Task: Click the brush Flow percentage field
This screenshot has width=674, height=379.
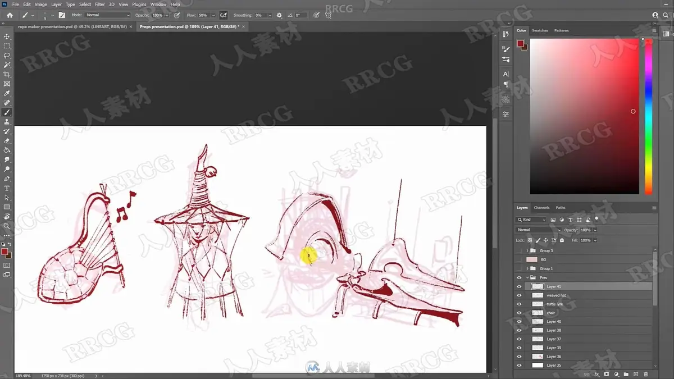Action: pyautogui.click(x=204, y=15)
